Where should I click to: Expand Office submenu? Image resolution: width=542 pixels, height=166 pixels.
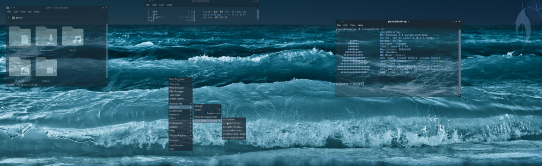(180, 118)
